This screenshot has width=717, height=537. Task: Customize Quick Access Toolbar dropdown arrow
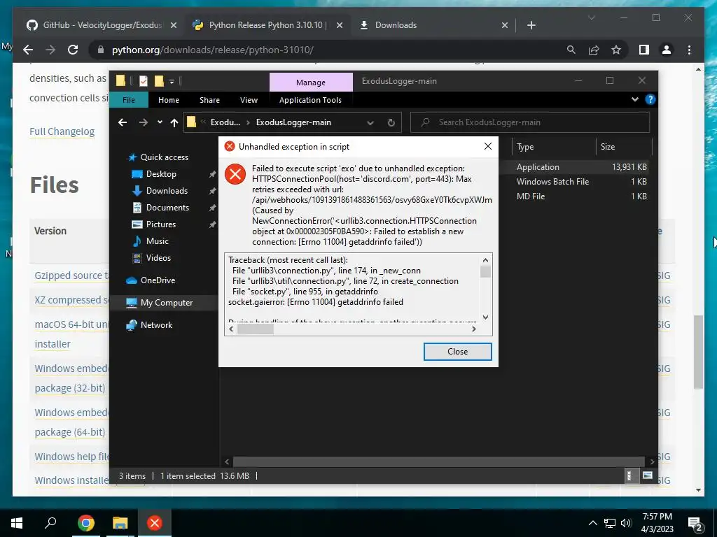pos(172,82)
